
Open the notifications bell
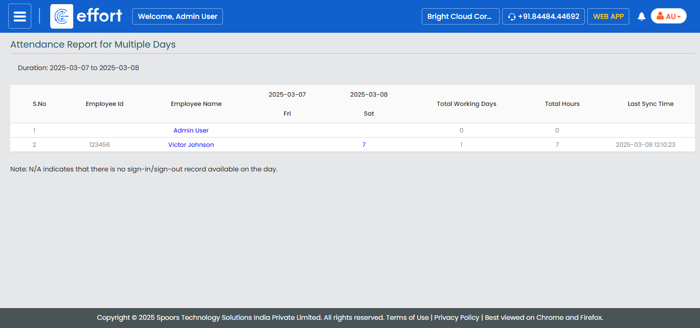(641, 16)
